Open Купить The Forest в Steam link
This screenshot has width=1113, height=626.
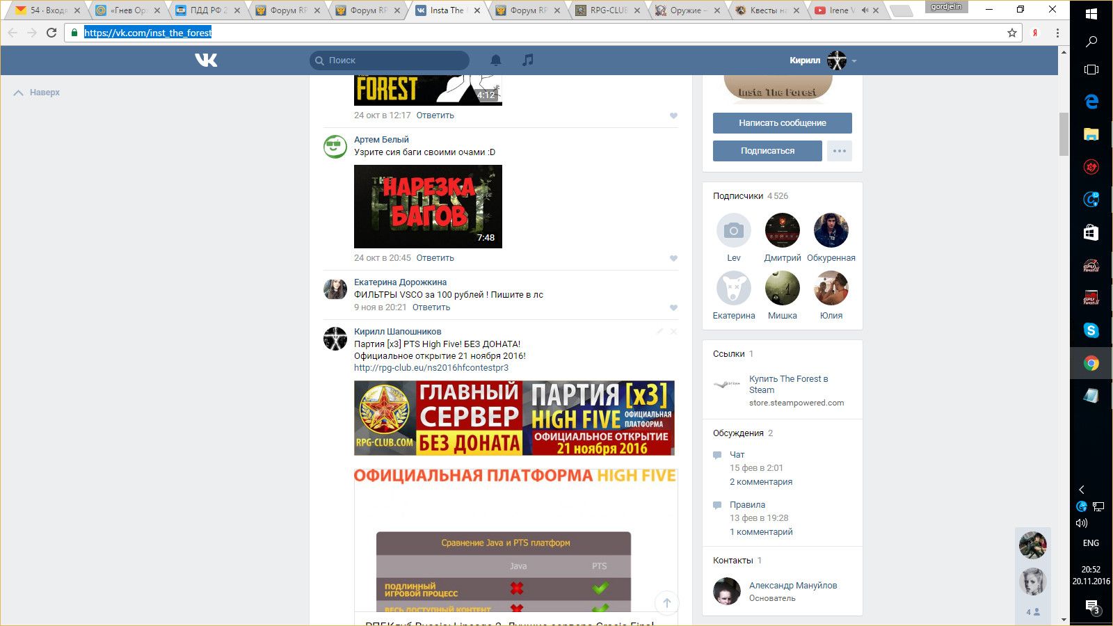tap(789, 385)
